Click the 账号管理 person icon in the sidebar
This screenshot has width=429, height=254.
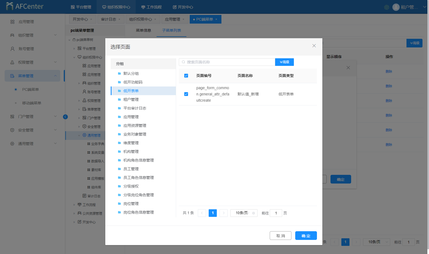click(x=12, y=49)
